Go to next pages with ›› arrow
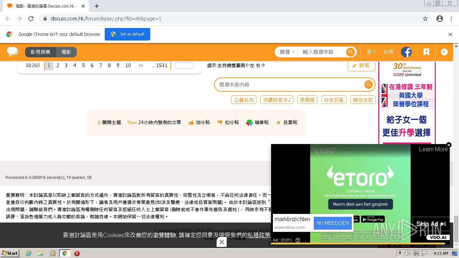The image size is (459, 258). (x=141, y=66)
